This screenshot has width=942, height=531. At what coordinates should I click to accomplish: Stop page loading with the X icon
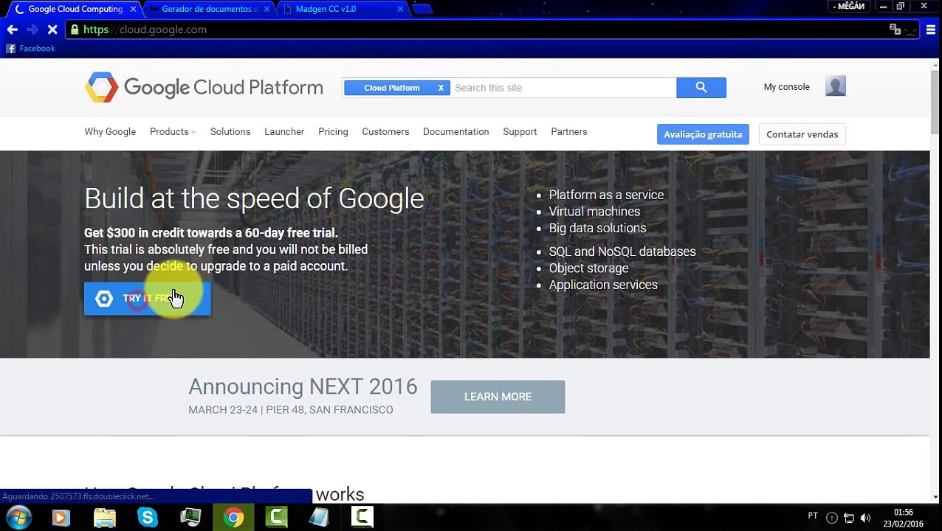click(52, 29)
